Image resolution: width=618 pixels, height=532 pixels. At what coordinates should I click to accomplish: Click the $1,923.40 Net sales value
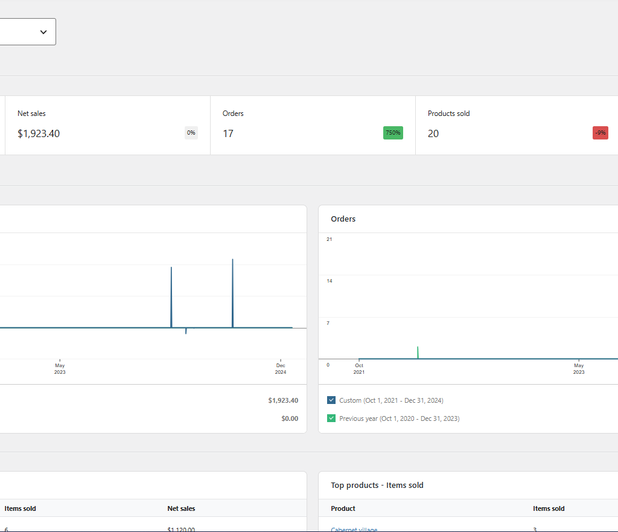click(39, 133)
